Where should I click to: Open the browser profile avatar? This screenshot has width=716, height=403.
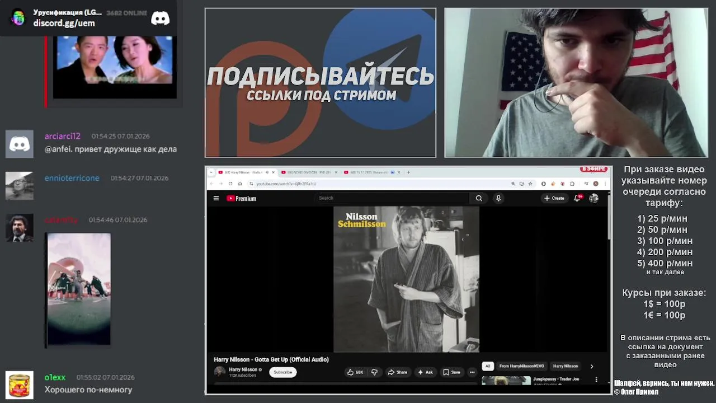[596, 184]
